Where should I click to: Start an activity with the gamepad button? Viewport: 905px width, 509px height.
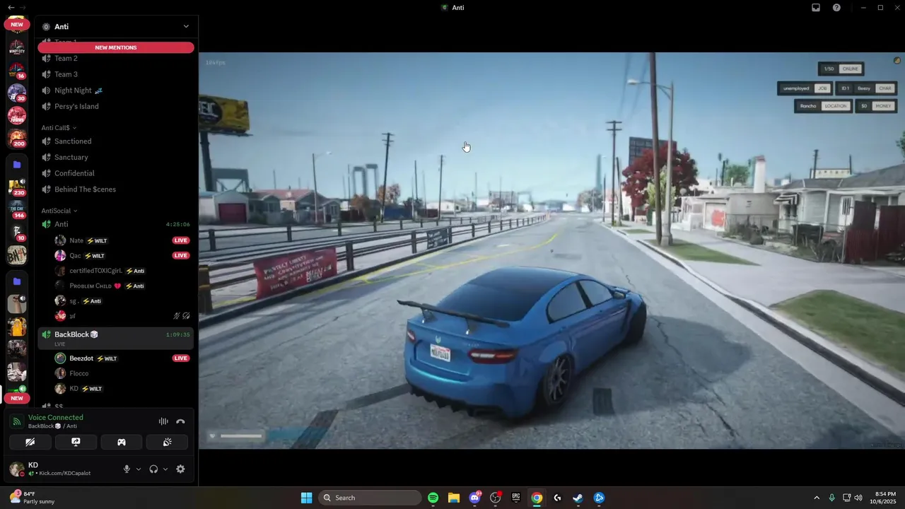122,442
